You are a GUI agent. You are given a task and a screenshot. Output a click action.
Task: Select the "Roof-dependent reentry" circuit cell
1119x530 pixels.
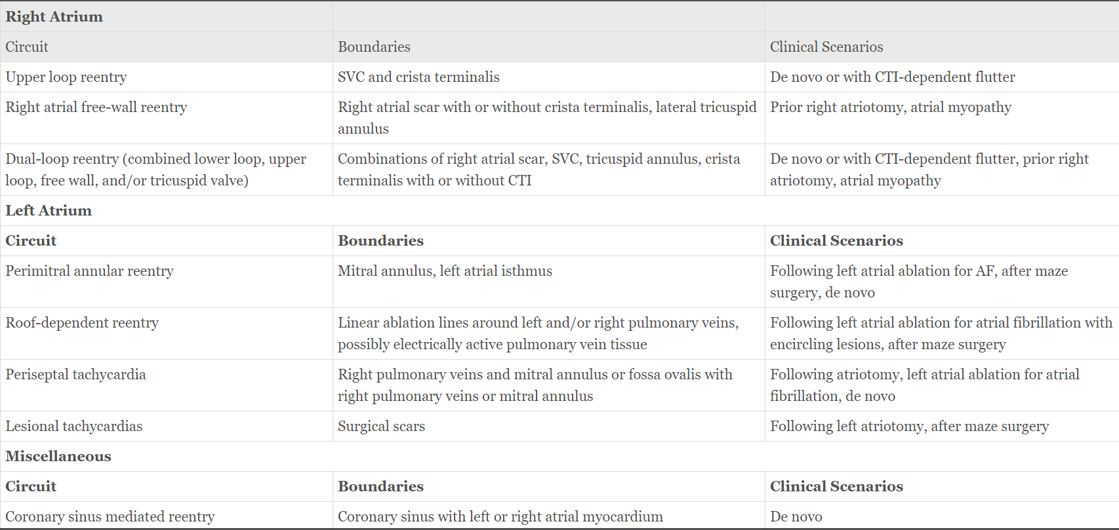pos(82,322)
